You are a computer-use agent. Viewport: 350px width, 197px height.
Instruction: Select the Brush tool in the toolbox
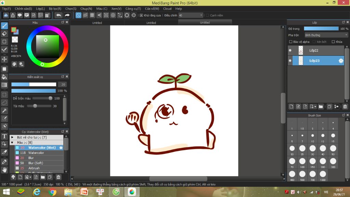pyautogui.click(x=4, y=26)
